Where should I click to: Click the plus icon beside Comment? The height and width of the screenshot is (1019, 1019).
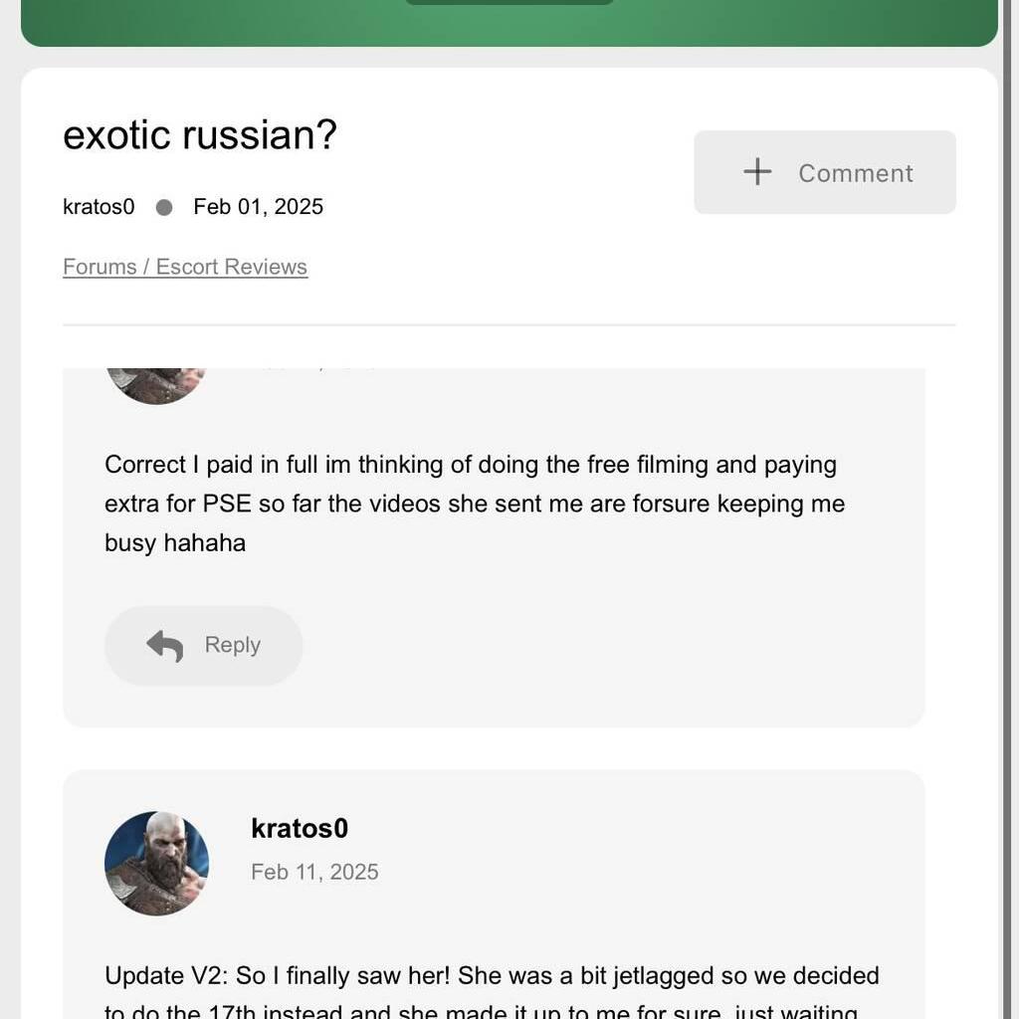pos(757,172)
